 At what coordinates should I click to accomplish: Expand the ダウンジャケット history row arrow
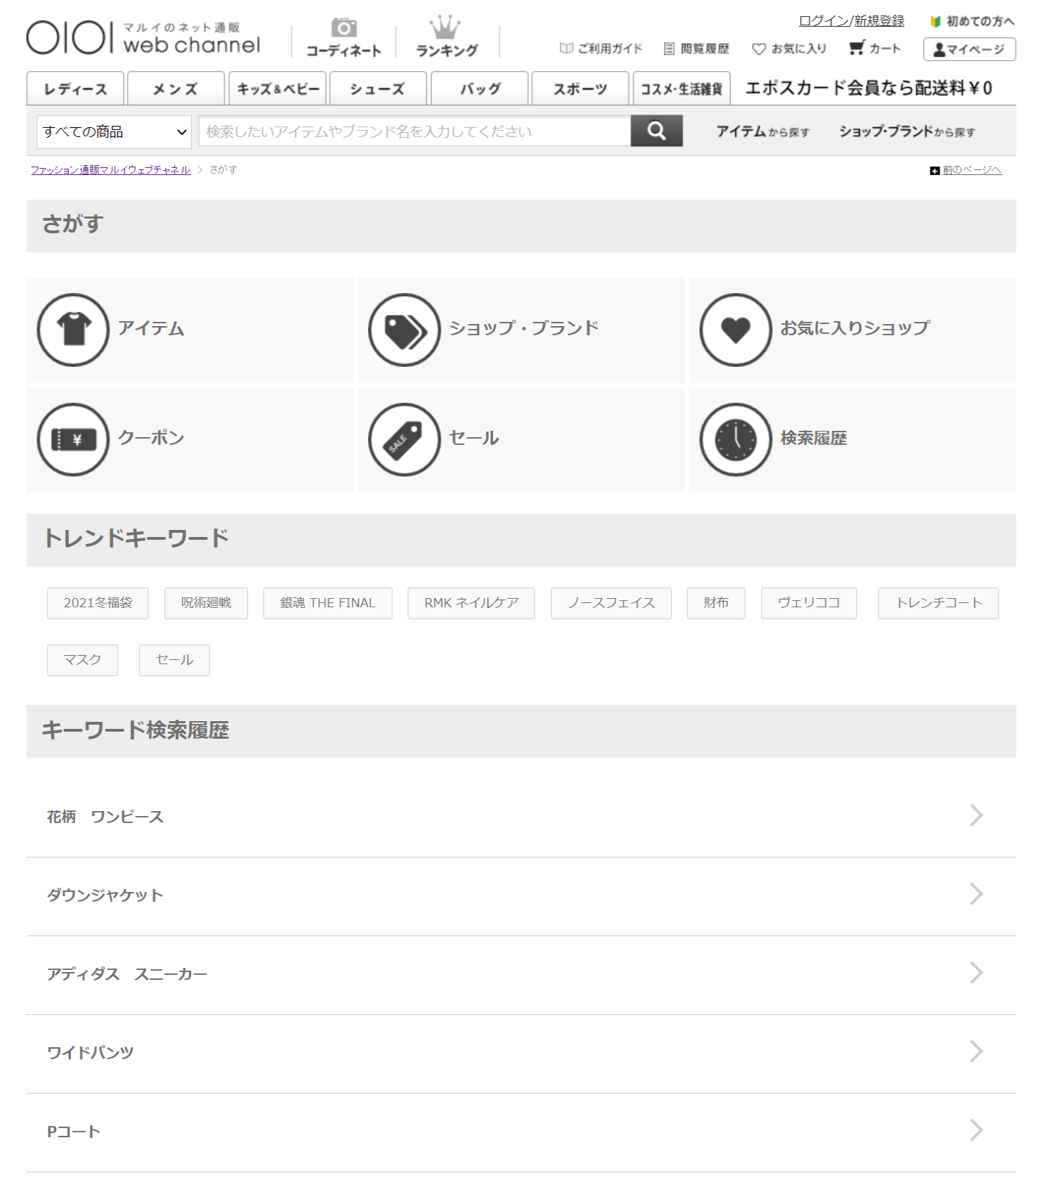pyautogui.click(x=976, y=894)
